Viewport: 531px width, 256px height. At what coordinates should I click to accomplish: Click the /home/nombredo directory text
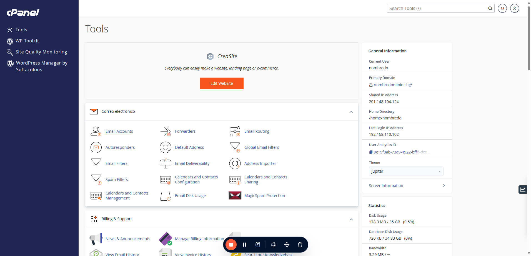point(385,118)
